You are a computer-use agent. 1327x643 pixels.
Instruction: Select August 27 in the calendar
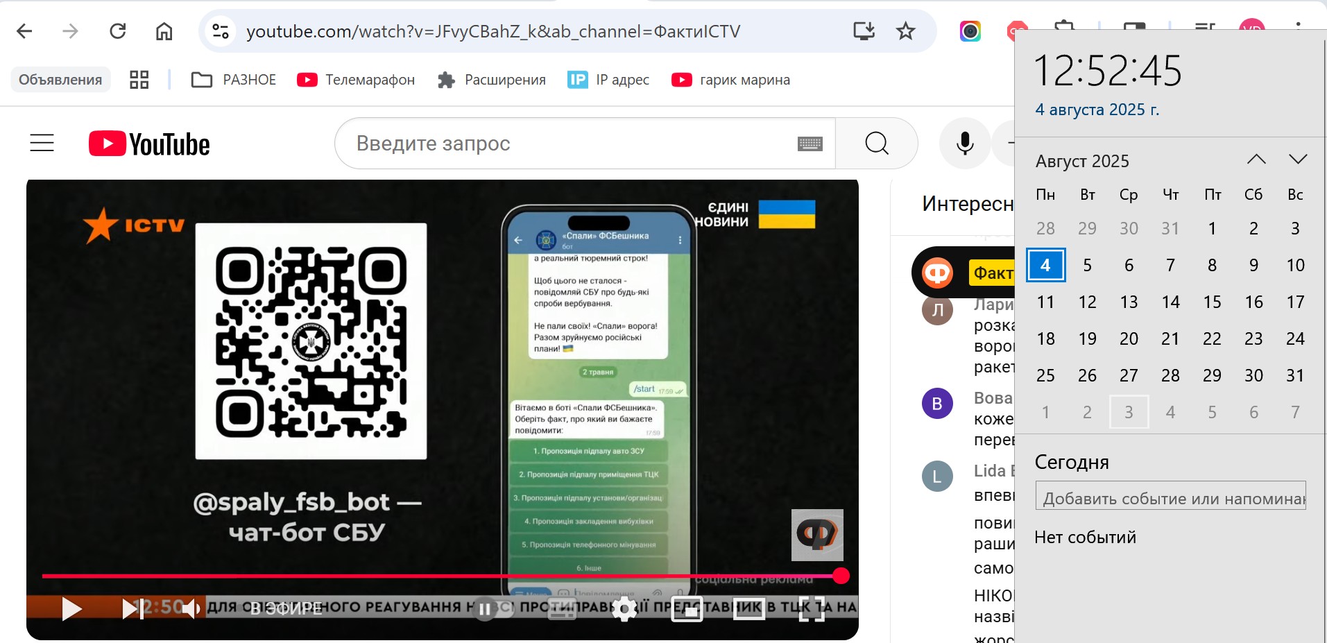point(1129,375)
